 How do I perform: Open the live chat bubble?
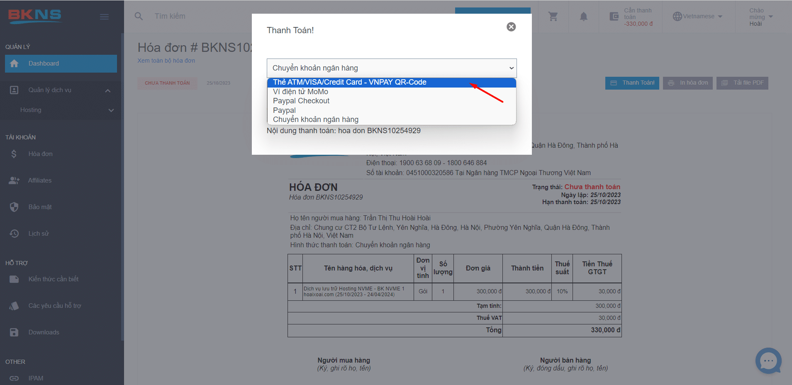(768, 361)
